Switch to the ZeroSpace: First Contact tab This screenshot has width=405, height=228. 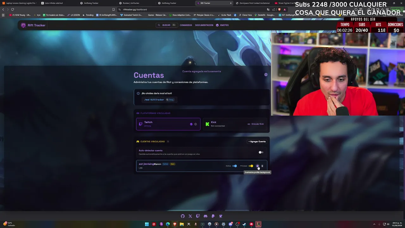pyautogui.click(x=253, y=3)
